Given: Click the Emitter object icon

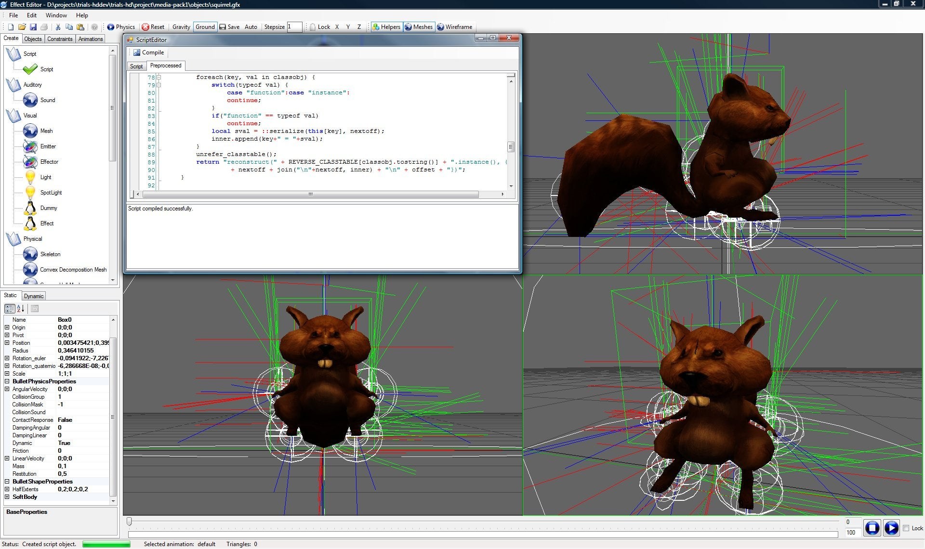Looking at the screenshot, I should point(30,146).
